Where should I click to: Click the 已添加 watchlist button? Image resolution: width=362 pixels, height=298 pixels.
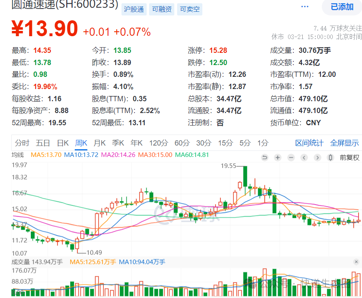342,7
